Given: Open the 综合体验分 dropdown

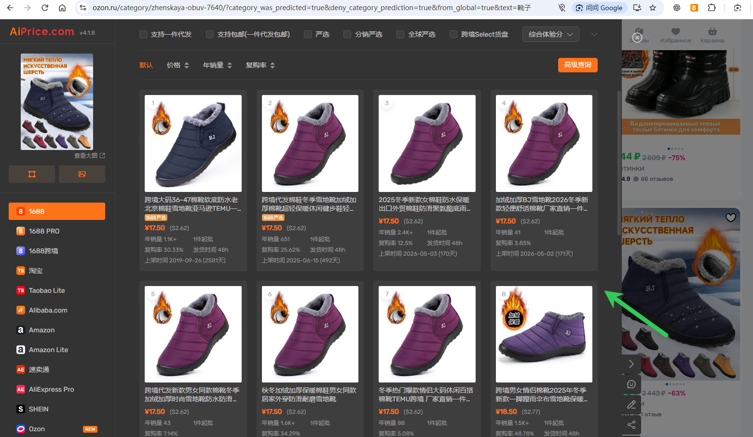Looking at the screenshot, I should click(x=550, y=34).
